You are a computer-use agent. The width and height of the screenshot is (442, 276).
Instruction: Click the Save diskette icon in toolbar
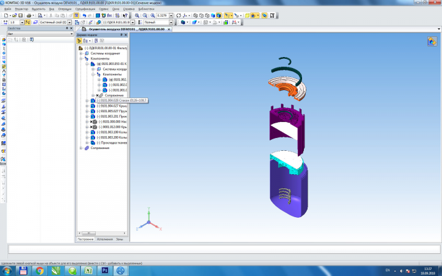click(x=20, y=15)
